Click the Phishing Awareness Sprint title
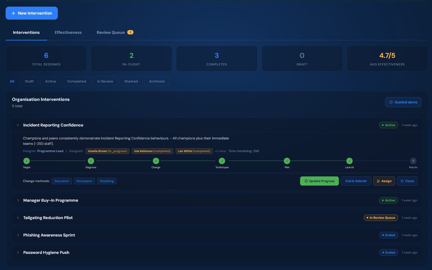The image size is (432, 270). [x=49, y=235]
